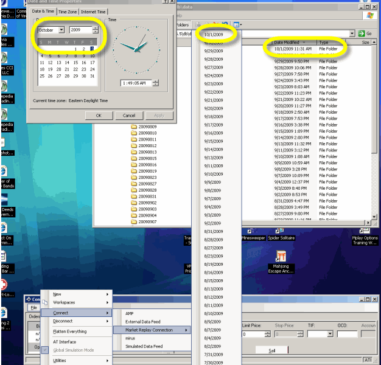
Task: Select the 20090812 folder icon
Action: [134, 145]
